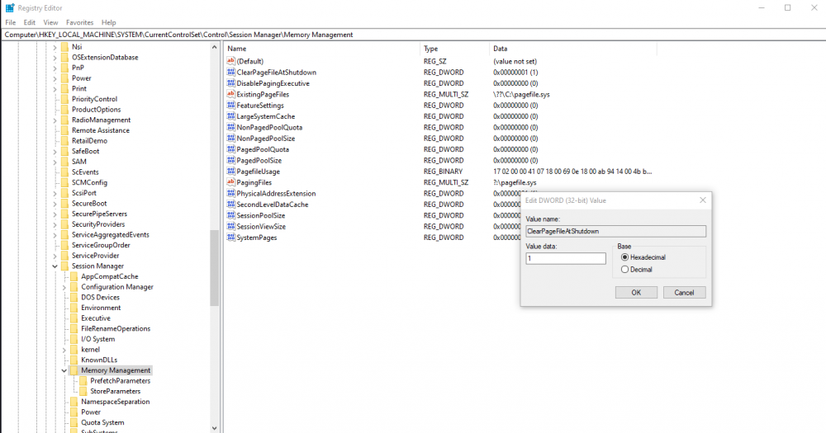
Task: Click the SecureBoot folder icon
Action: (x=64, y=204)
